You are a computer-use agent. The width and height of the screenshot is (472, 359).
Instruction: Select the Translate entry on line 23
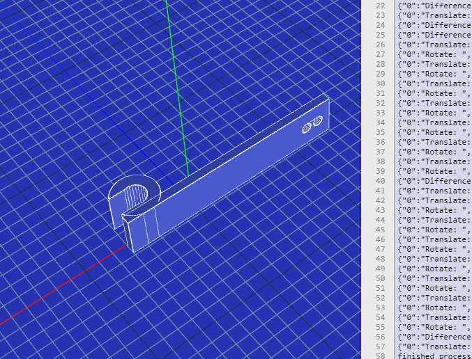click(x=434, y=15)
